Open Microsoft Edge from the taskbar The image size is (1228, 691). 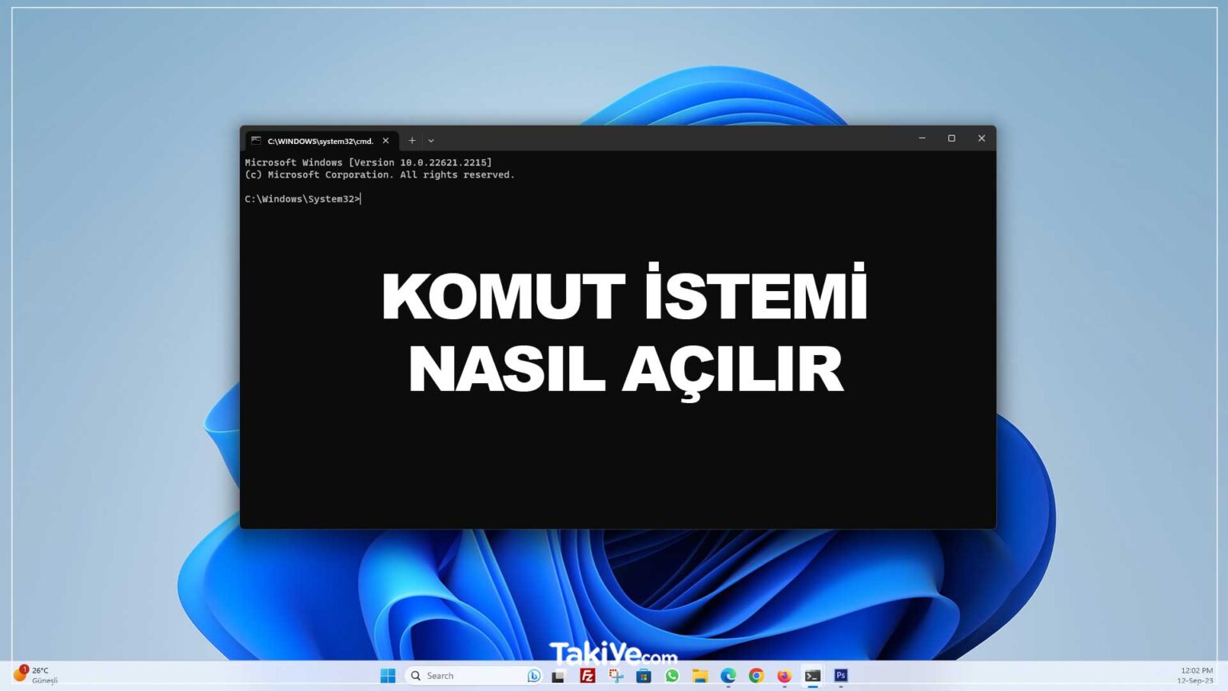728,676
